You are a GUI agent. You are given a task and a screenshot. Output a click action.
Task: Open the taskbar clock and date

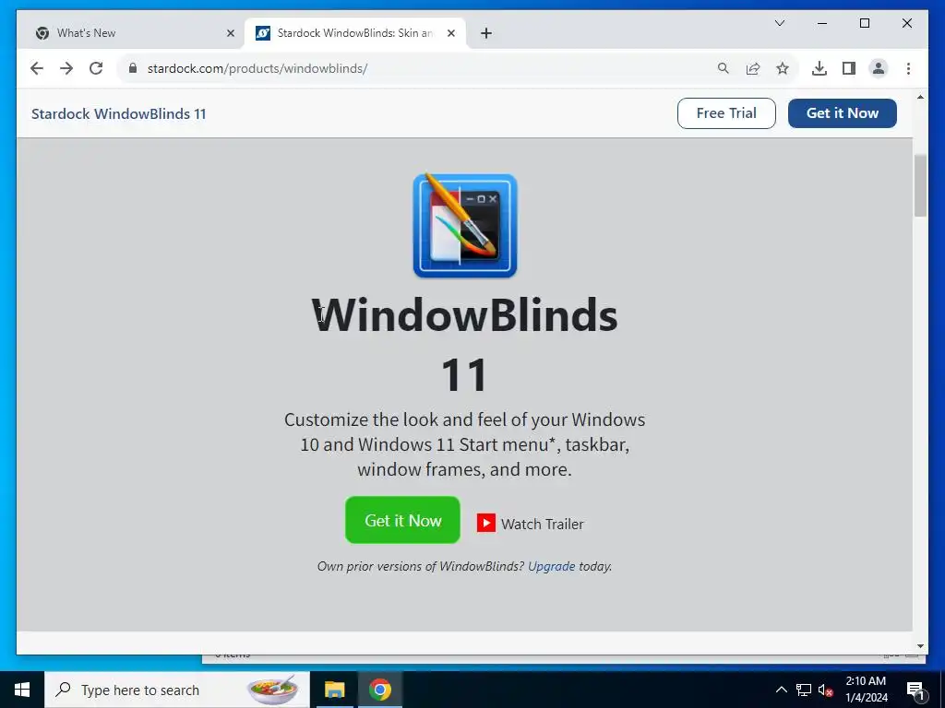click(x=866, y=690)
